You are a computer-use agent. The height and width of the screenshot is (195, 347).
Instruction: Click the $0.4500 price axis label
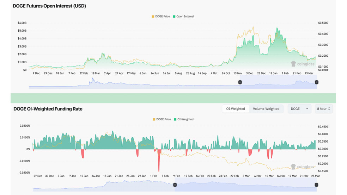pos(323,127)
